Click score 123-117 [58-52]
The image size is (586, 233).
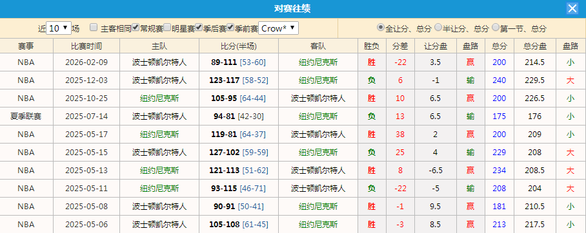pyautogui.click(x=239, y=80)
